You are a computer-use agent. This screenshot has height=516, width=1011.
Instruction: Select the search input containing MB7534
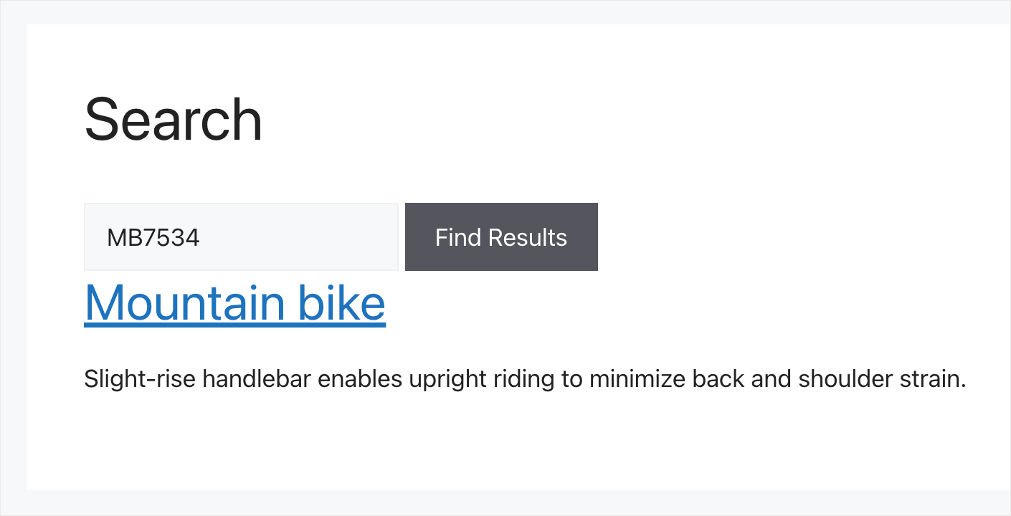click(241, 236)
